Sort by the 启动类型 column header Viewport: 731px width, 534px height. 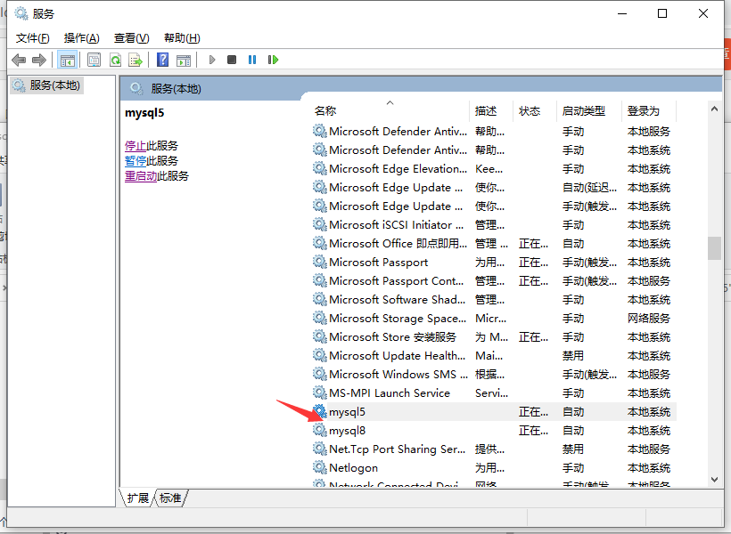click(x=589, y=110)
